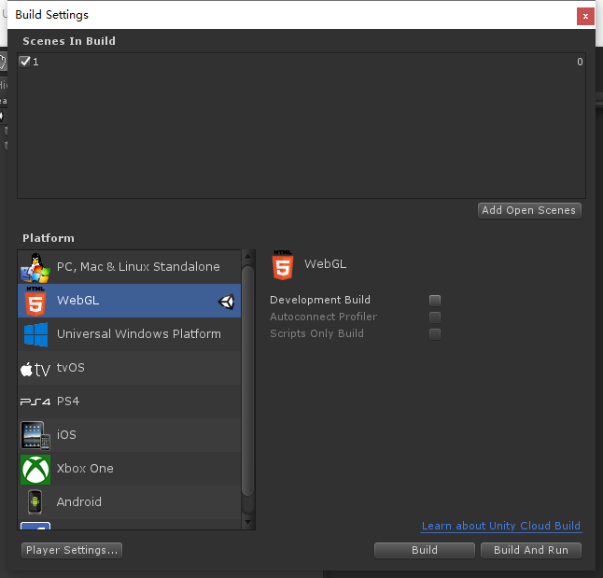Click the iOS devices icon
This screenshot has height=578, width=603.
[35, 436]
